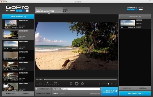Image resolution: width=153 pixels, height=97 pixels.
Task: Click the duration 00:00:09:15 on GOPR0103.MP4
Action: click(x=15, y=48)
